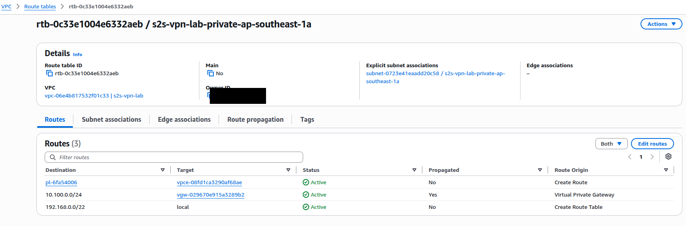This screenshot has height=226, width=686.
Task: Click Active status icon for 10.100.0.0/24 row
Action: (306, 195)
